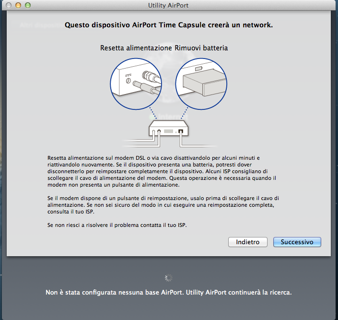Click the modem device illustration
The image size is (338, 320).
(x=169, y=129)
